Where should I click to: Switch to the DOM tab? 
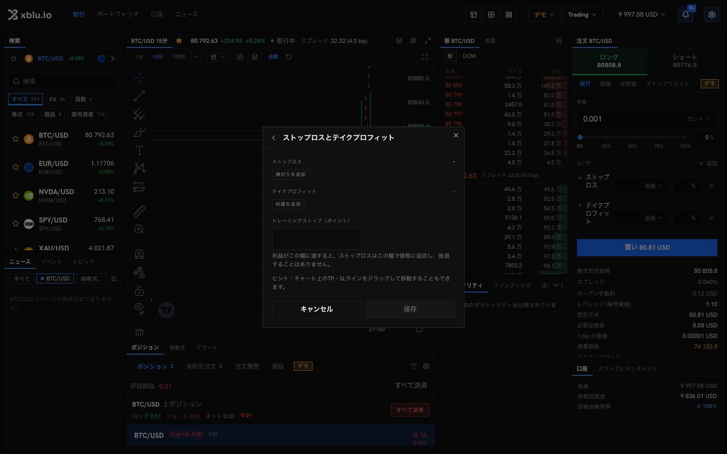(469, 56)
